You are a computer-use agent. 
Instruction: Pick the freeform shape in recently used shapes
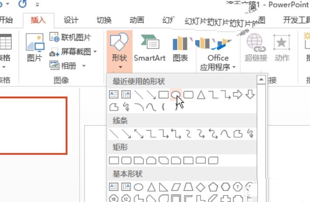tap(114, 107)
